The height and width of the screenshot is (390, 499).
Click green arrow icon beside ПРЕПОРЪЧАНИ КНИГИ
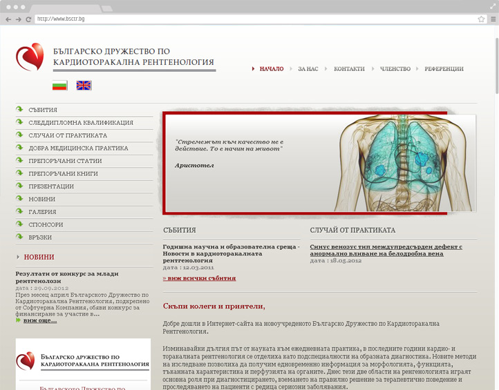19,173
